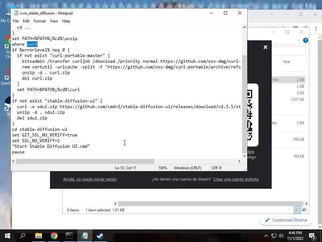
Task: Open the network tray icon
Action: 274,236
